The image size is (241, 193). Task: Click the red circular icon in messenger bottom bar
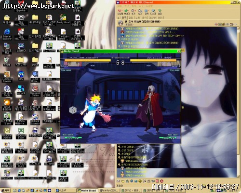click(x=161, y=181)
